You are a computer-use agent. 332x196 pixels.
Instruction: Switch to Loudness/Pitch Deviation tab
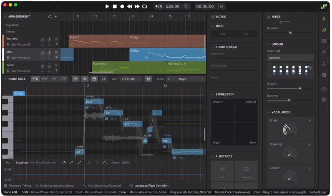(149, 186)
